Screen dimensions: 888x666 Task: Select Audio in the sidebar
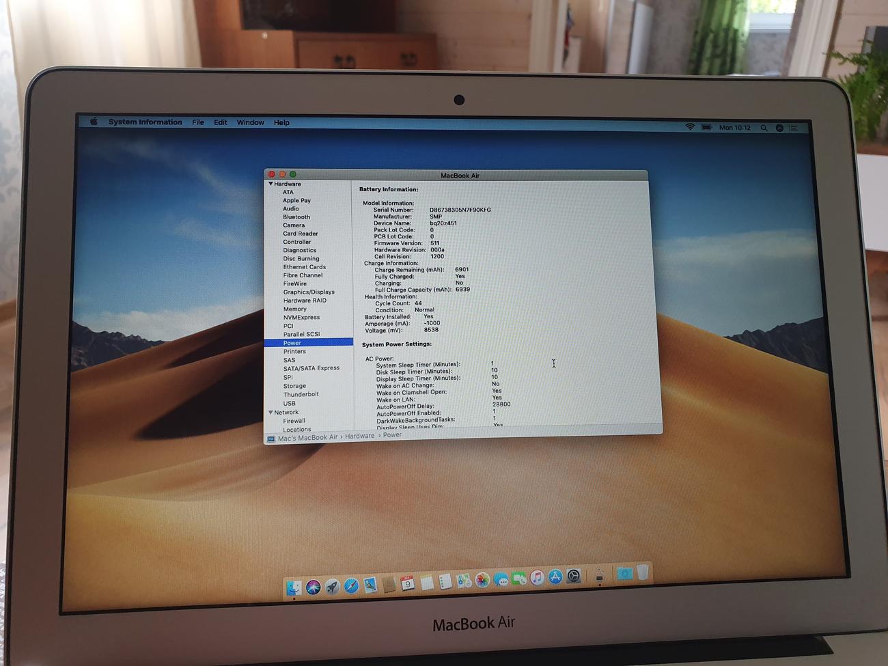(x=291, y=208)
